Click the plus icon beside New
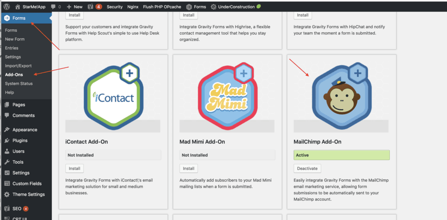This screenshot has width=447, height=220. (69, 7)
